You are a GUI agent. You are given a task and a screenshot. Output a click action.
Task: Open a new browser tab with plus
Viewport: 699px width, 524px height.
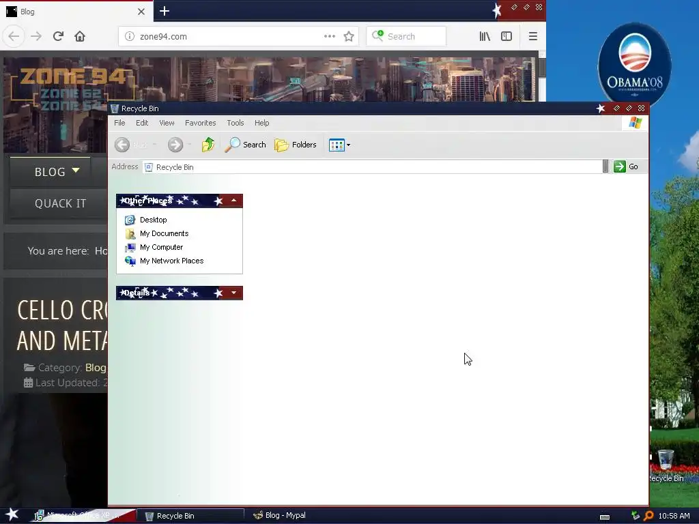tap(165, 11)
